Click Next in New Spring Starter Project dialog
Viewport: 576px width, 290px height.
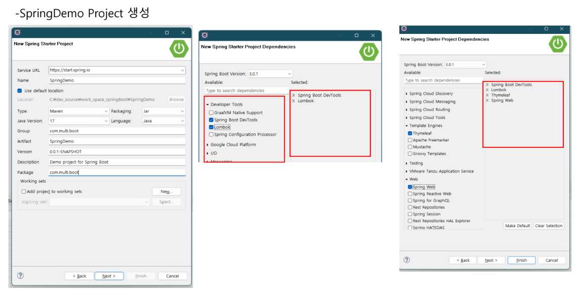tap(109, 276)
